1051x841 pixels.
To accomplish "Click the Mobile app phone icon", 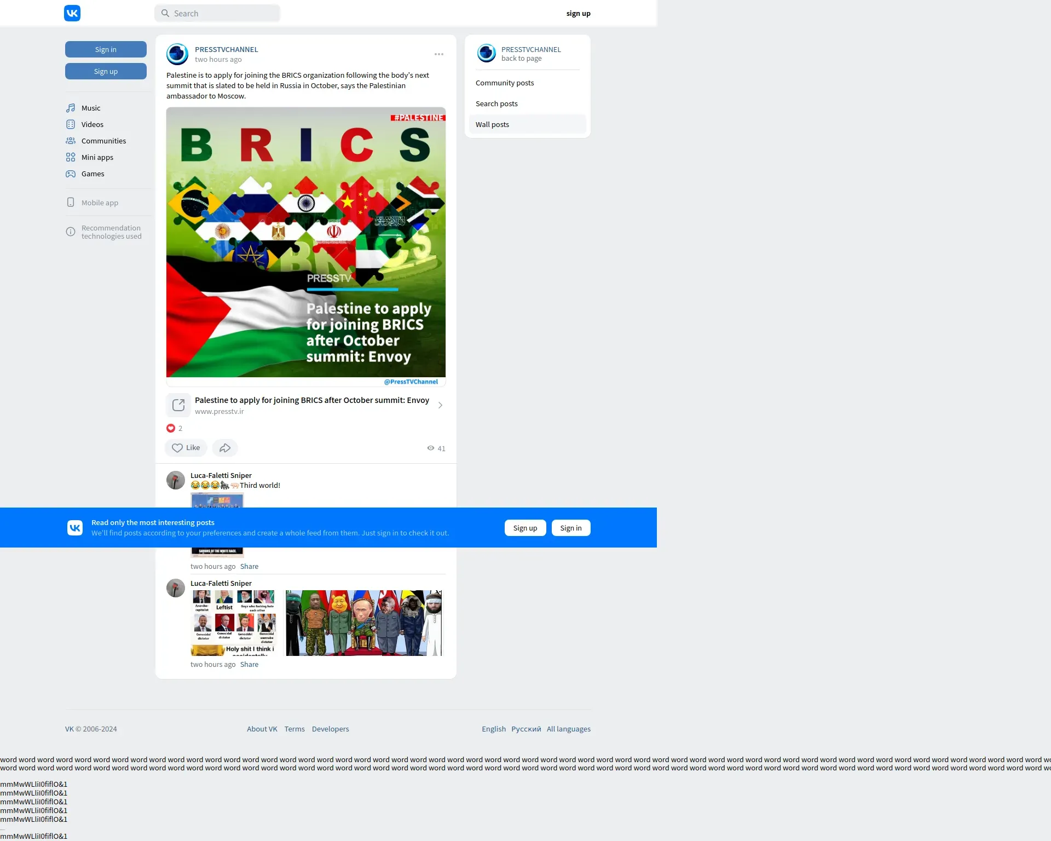I will pyautogui.click(x=71, y=203).
